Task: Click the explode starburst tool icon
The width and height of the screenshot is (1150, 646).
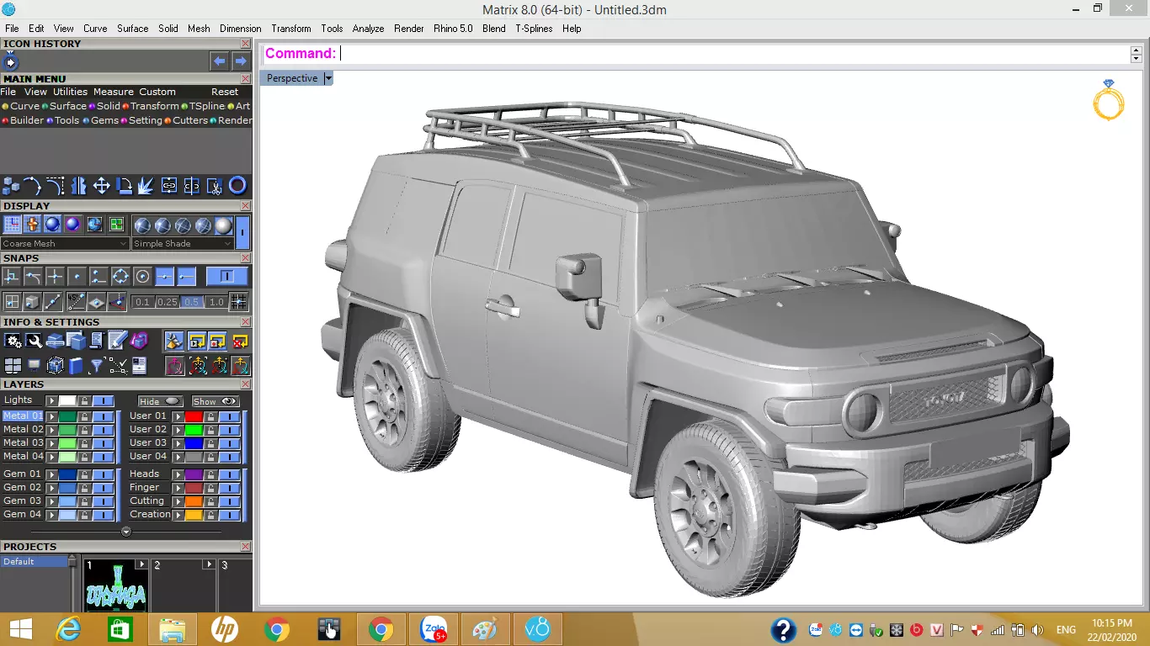Action: tap(146, 186)
